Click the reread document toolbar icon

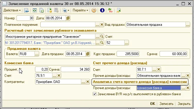click(35, 11)
